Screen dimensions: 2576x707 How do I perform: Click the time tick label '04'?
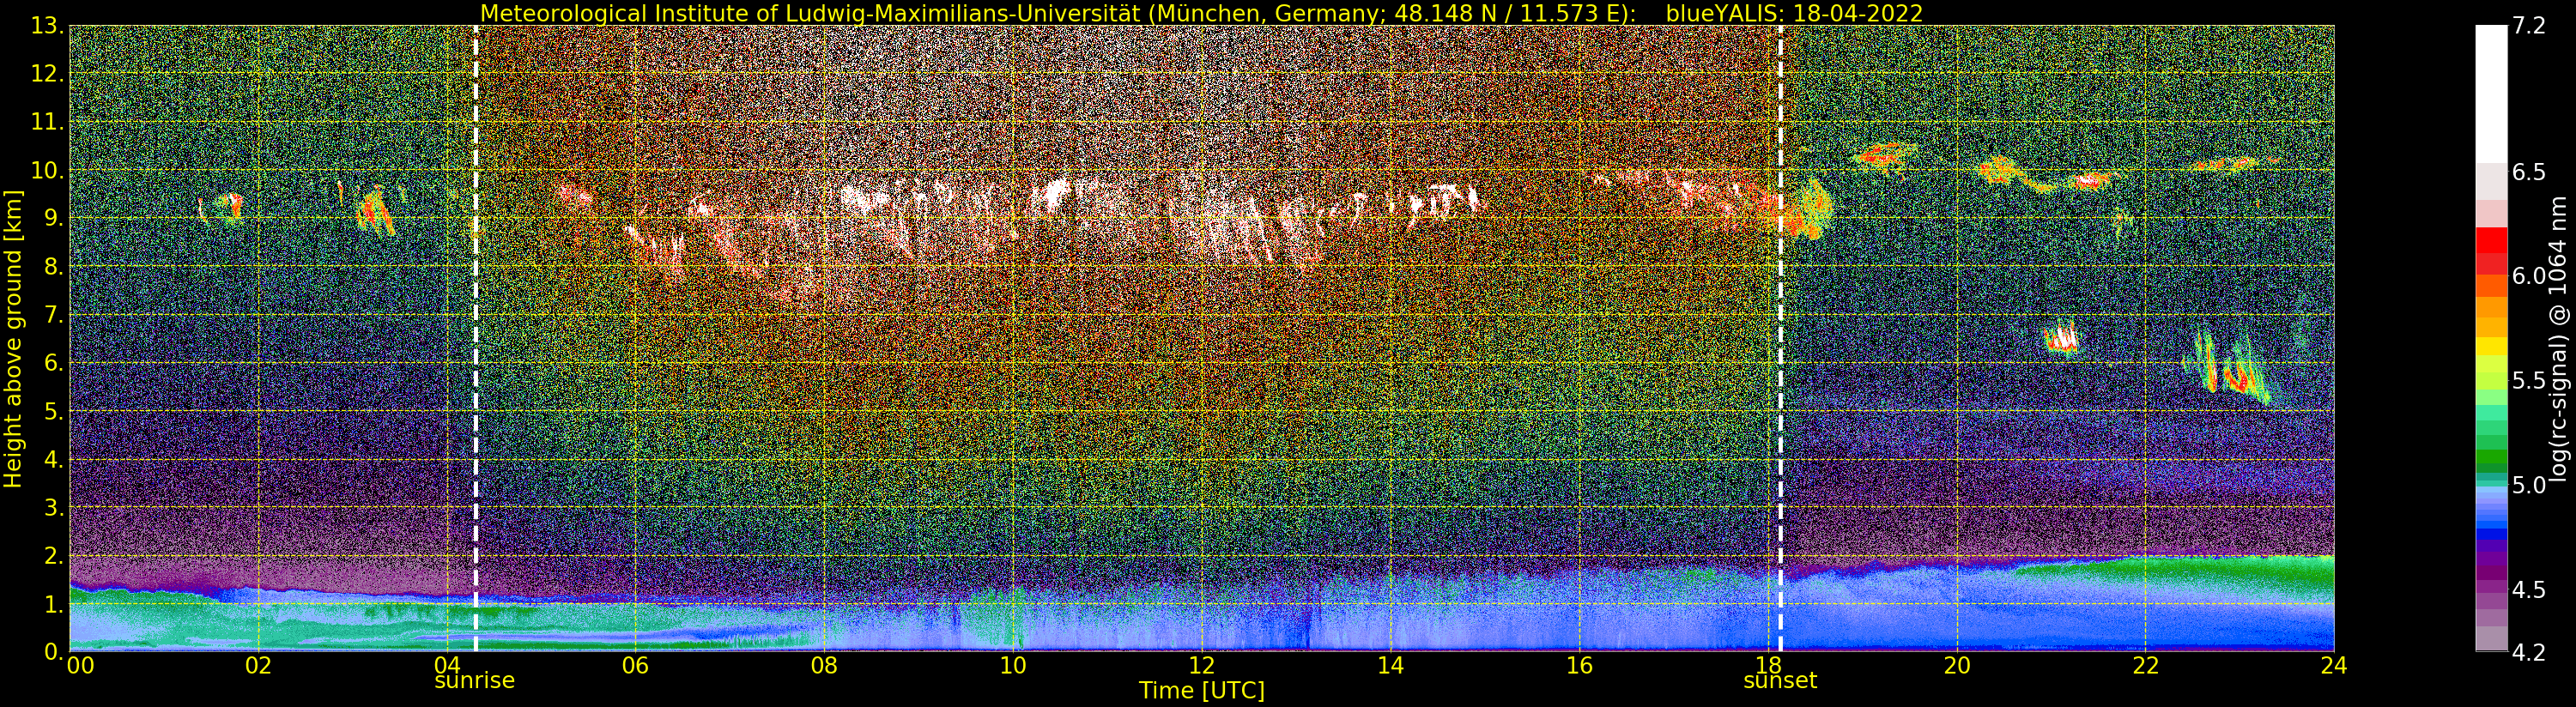447,666
